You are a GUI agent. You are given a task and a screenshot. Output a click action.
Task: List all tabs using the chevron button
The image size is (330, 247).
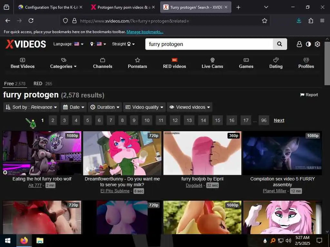[x=266, y=7]
